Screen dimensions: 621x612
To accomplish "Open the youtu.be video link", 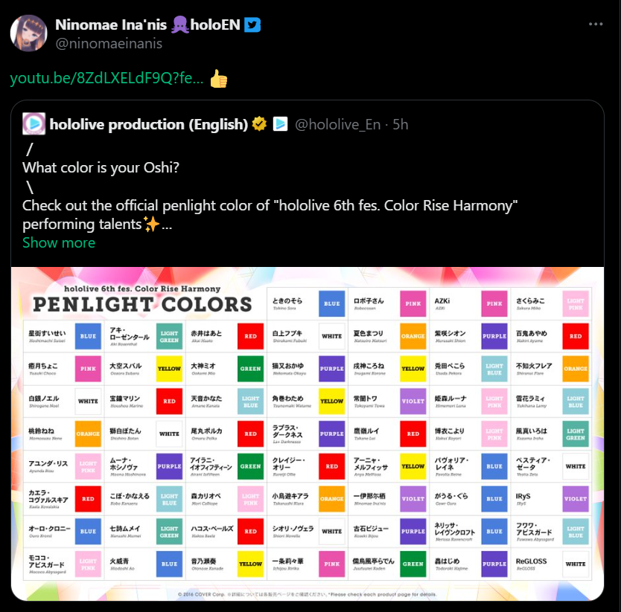I will [106, 79].
